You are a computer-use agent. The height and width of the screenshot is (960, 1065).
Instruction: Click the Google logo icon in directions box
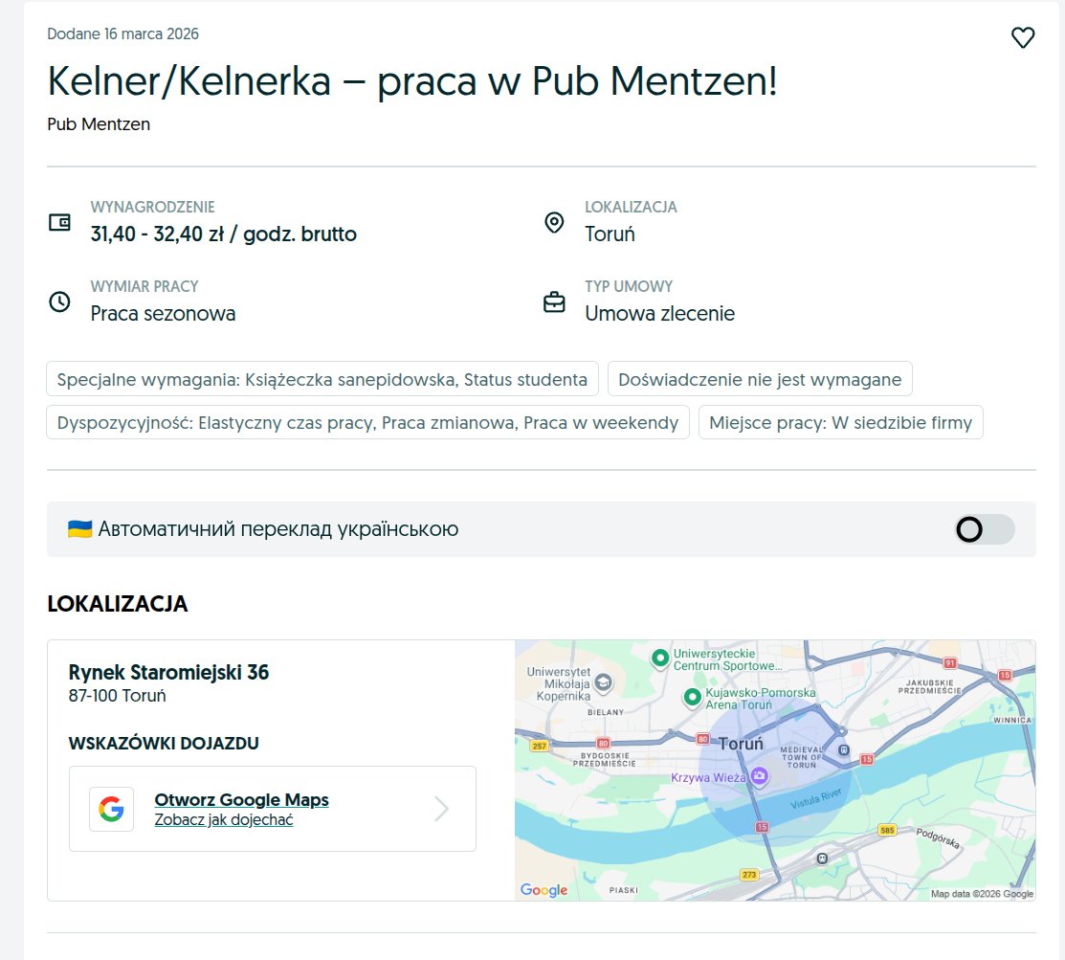[111, 809]
